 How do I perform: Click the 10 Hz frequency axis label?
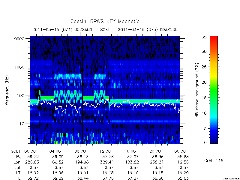22,124
